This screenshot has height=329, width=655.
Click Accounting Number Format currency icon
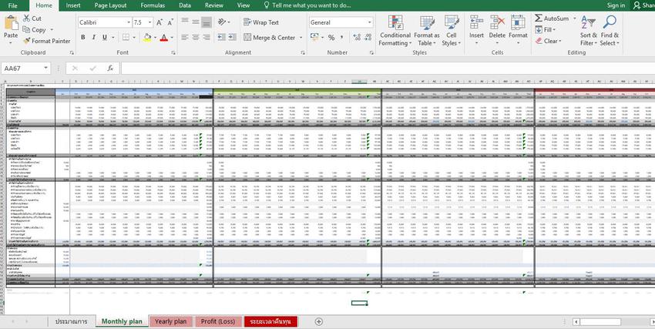coord(314,38)
